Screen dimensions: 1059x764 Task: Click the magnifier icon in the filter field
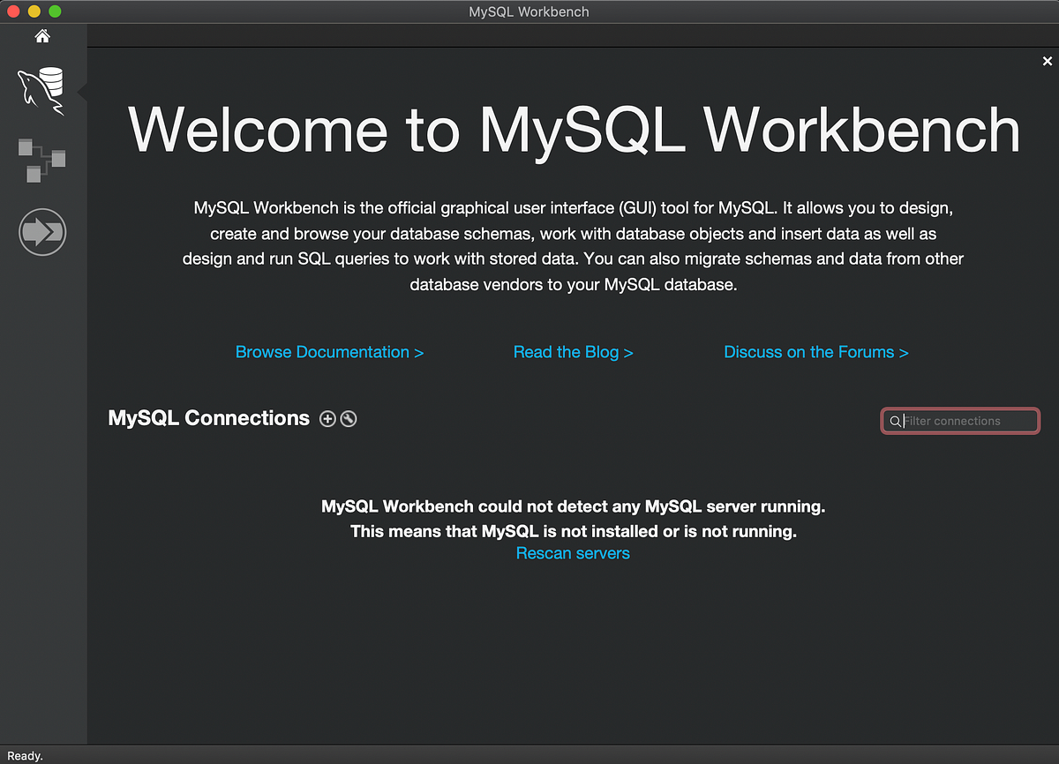(895, 421)
